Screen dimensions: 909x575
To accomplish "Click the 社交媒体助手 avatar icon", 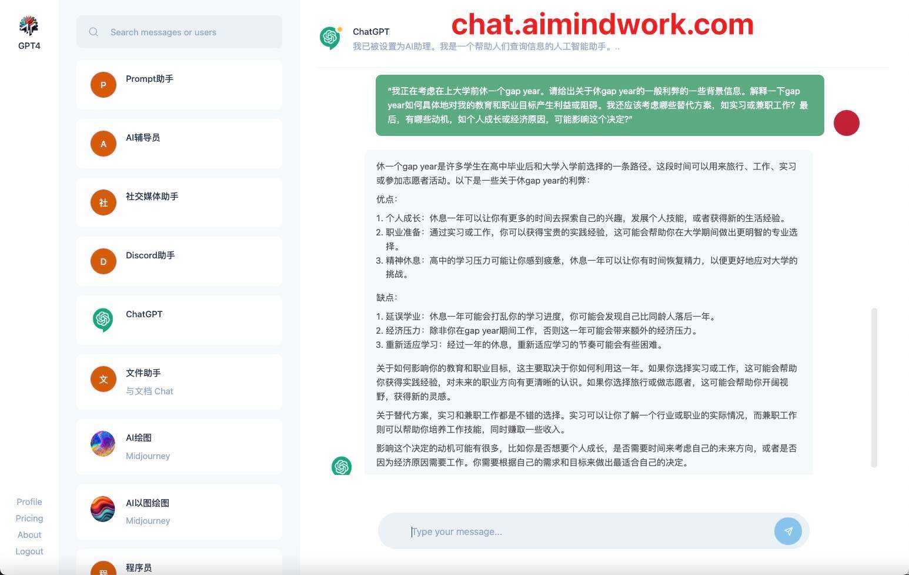I will coord(103,202).
